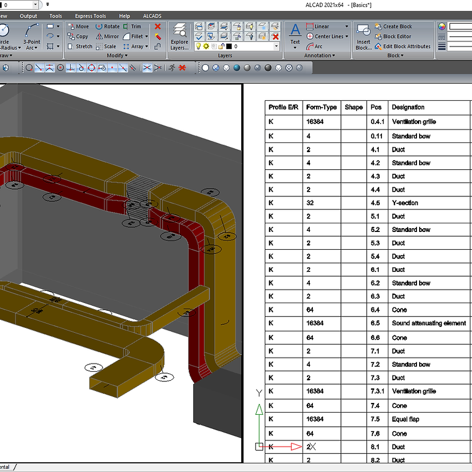Open the Block Editor
472x472 pixels.
click(x=393, y=37)
